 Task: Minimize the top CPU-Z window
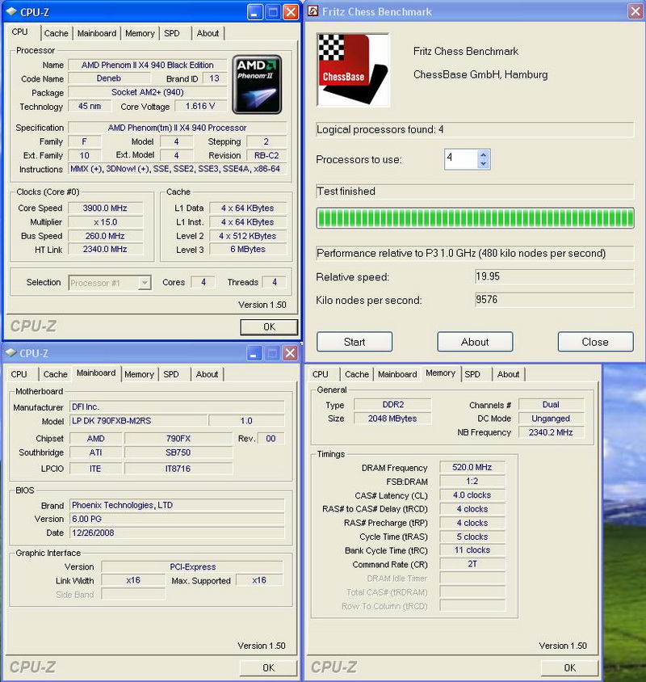254,12
